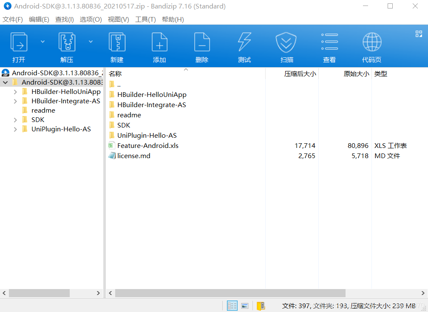The height and width of the screenshot is (312, 428).
Task: Click the 解压 (Extract) toolbar icon
Action: tap(67, 42)
